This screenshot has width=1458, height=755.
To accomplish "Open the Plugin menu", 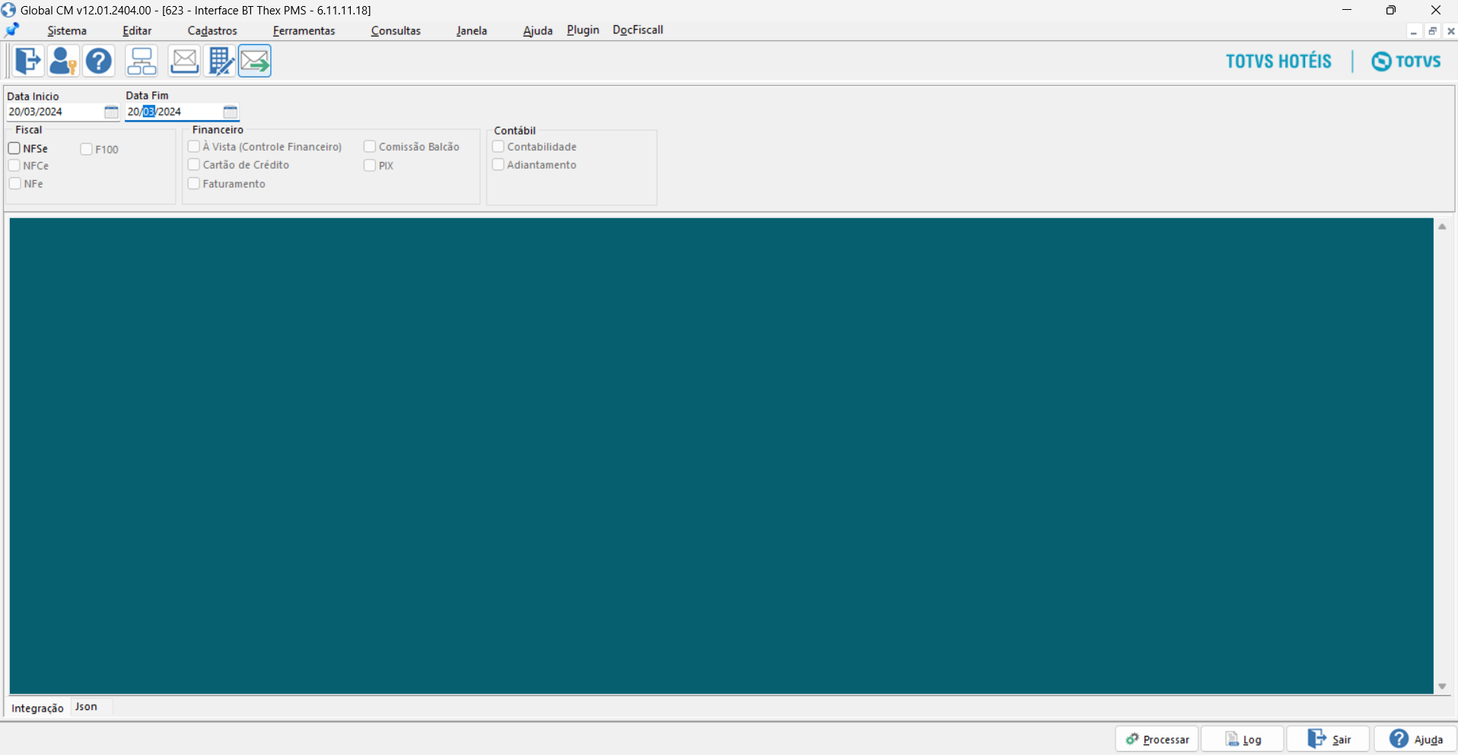I will coord(583,30).
